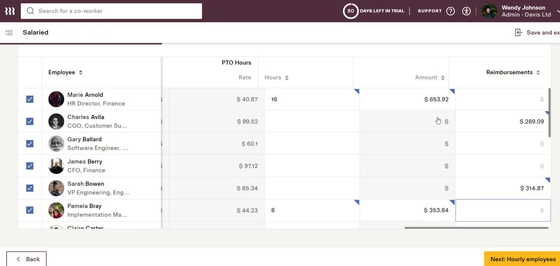This screenshot has width=560, height=266.
Task: Click the Back button
Action: click(x=27, y=259)
